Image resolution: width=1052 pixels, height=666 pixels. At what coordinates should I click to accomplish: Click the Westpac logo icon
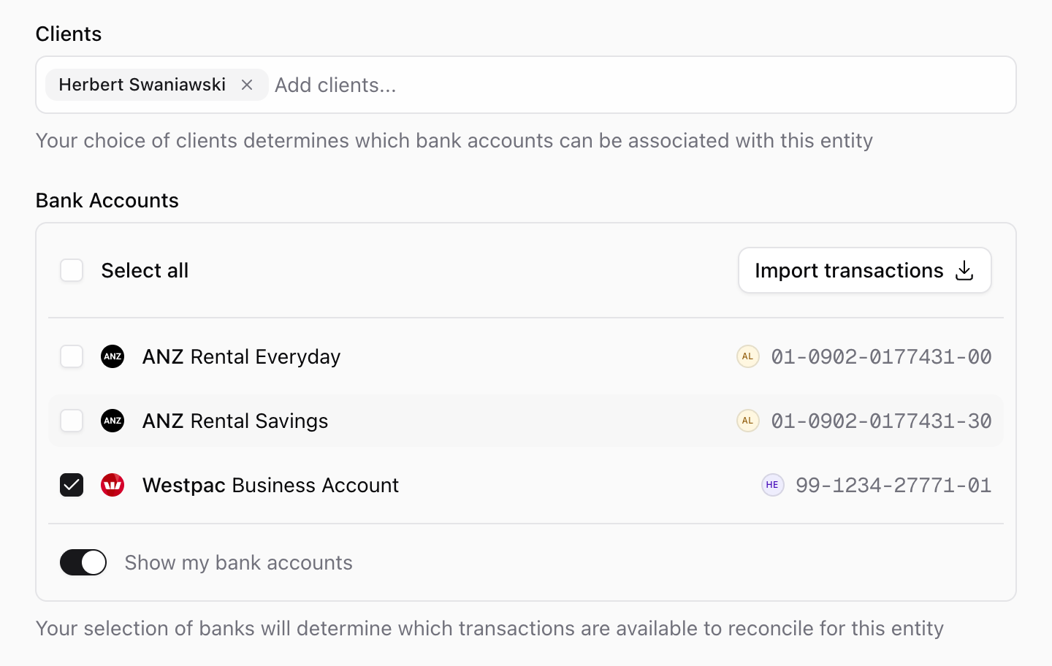pos(113,485)
